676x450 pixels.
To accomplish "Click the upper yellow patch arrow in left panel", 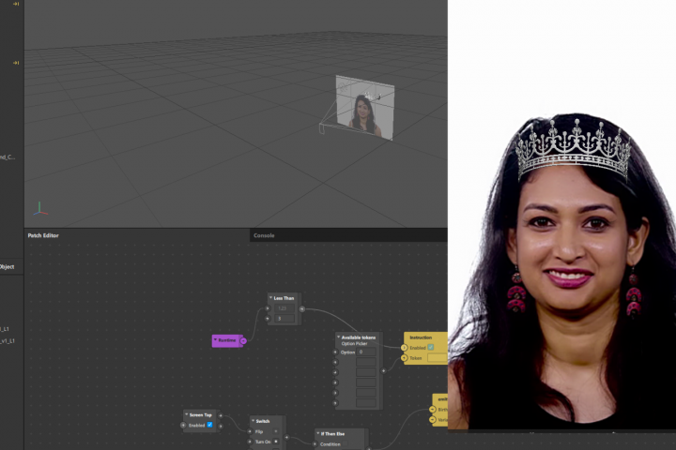I will pyautogui.click(x=16, y=4).
